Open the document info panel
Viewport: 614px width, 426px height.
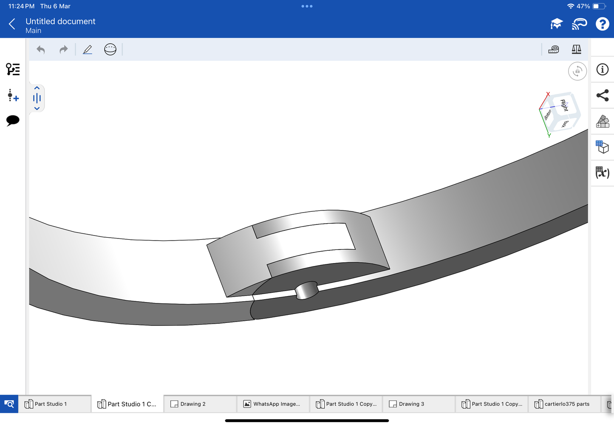point(602,70)
